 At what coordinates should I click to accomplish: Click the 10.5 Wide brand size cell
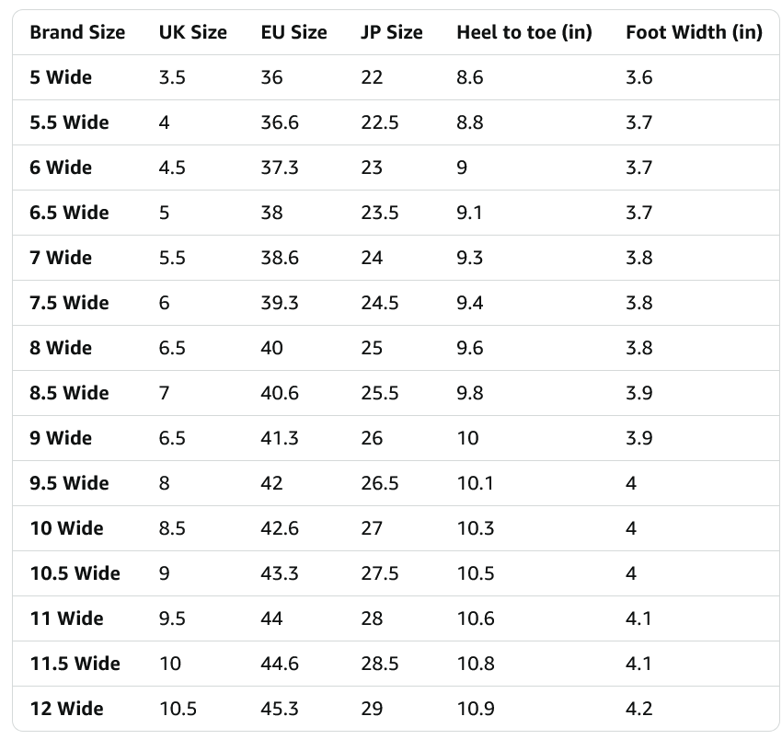pos(75,573)
